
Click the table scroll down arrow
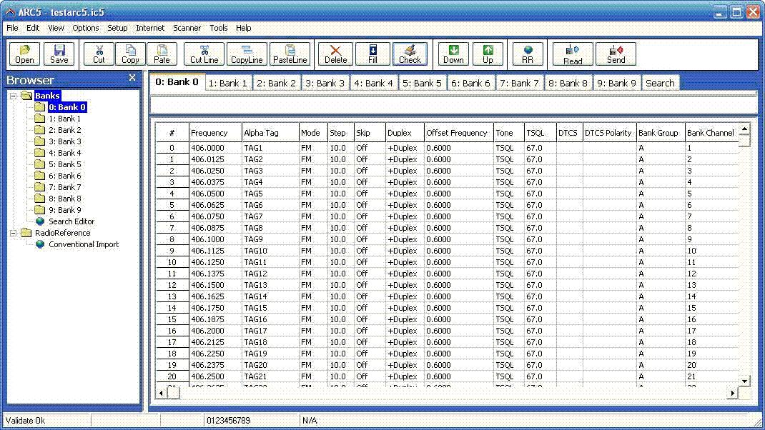[744, 381]
